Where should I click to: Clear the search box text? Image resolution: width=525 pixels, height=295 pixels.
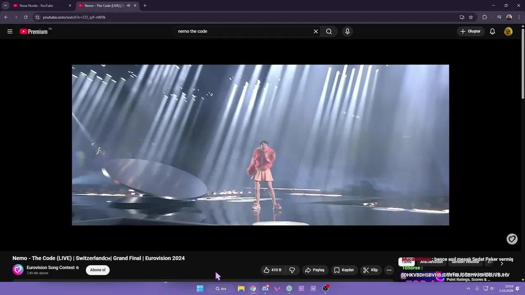316,32
